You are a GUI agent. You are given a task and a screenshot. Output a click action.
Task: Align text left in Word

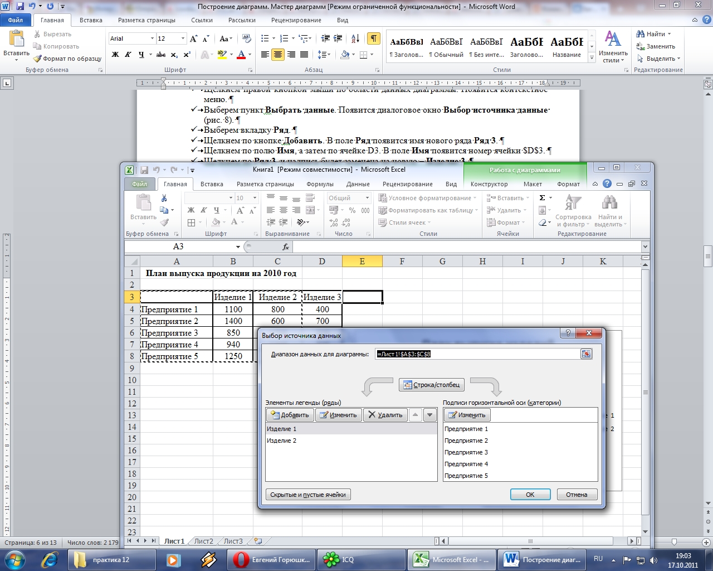pos(265,55)
